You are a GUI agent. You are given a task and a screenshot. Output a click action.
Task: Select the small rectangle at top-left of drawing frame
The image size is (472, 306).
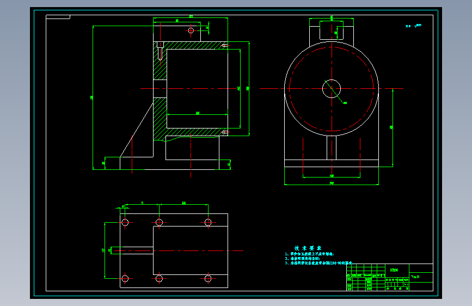click(x=58, y=17)
